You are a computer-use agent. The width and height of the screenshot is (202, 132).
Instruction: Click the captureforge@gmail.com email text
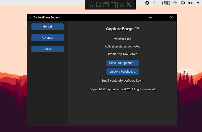[x=127, y=81]
